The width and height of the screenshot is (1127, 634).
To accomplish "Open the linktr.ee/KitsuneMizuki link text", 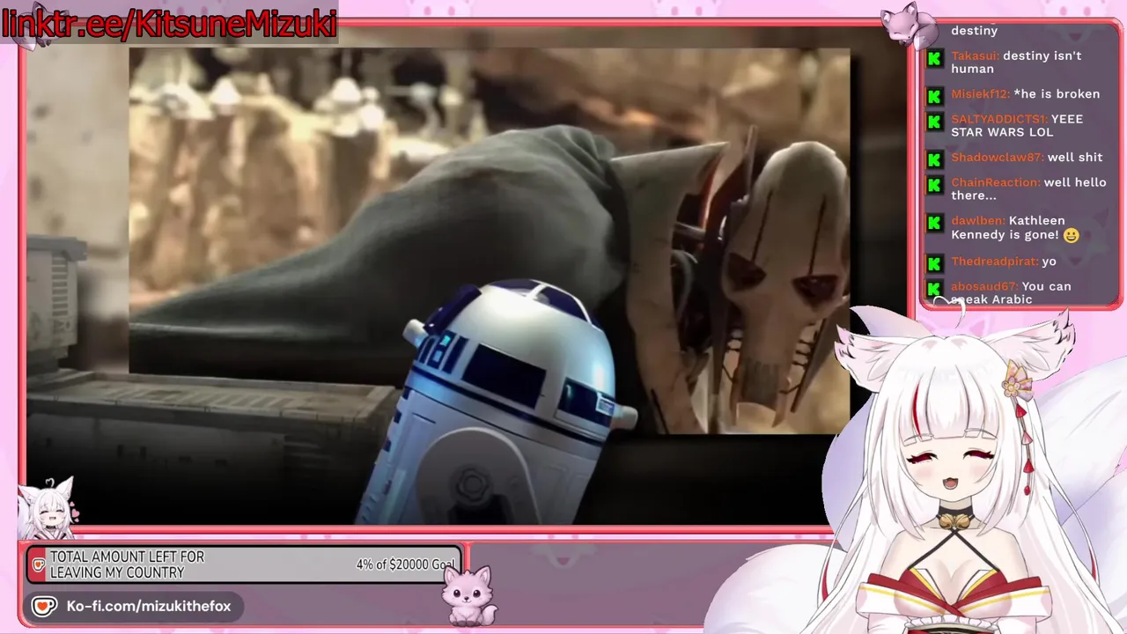I will [168, 22].
